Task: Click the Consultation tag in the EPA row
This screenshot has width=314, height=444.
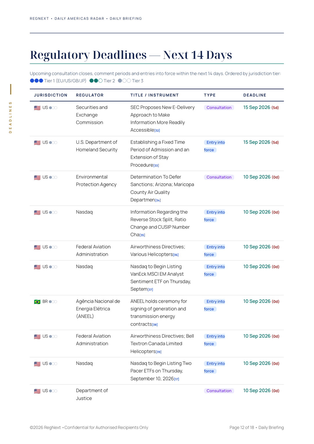Action: pos(219,177)
